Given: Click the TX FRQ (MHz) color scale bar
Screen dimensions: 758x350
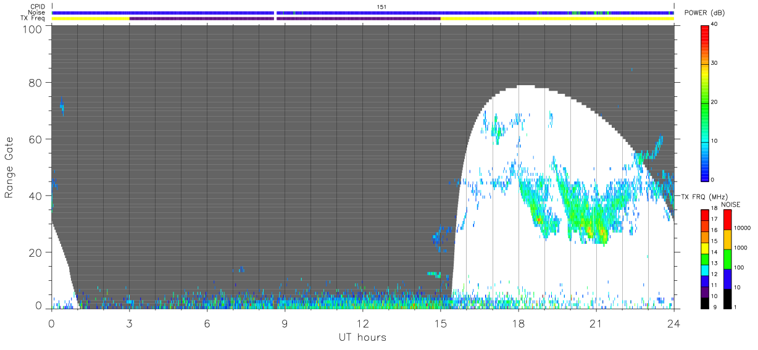Looking at the screenshot, I should (705, 259).
